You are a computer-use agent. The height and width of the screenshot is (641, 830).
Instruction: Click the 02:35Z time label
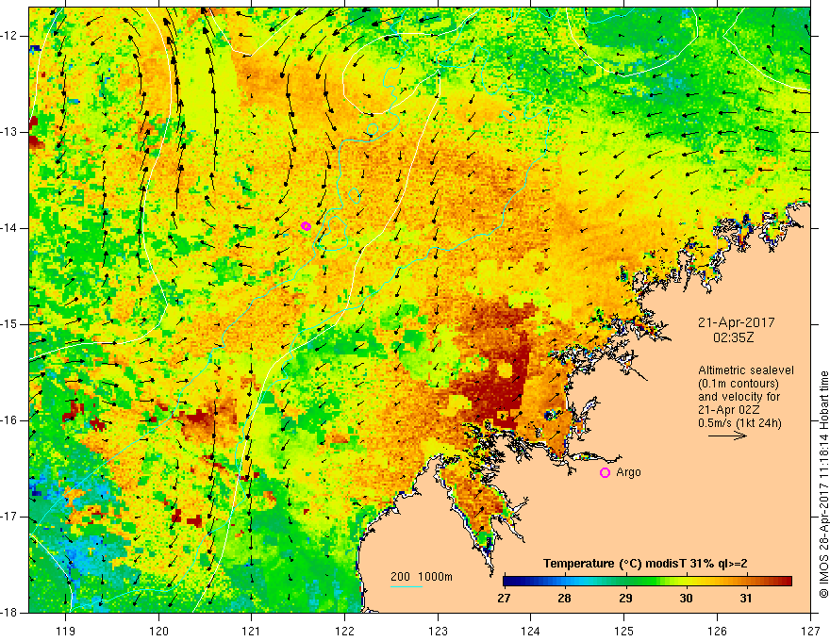click(x=733, y=337)
